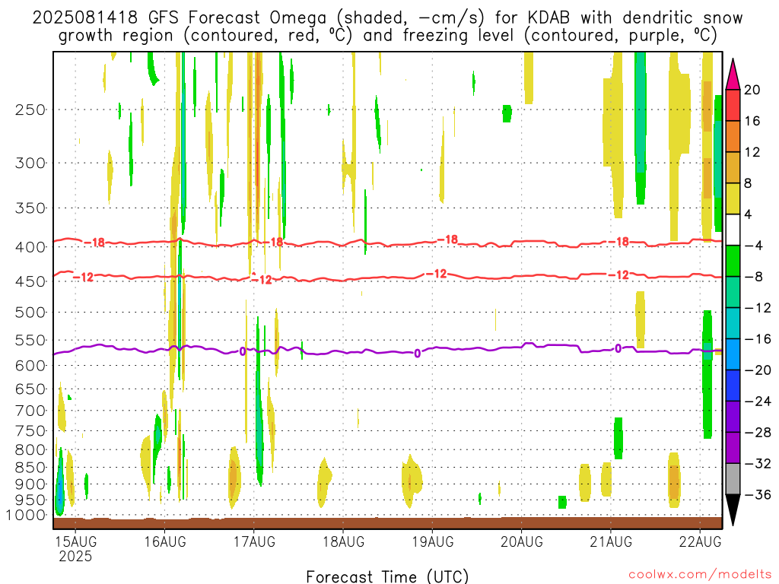Click the -18 contour label near 19AUG

point(447,240)
